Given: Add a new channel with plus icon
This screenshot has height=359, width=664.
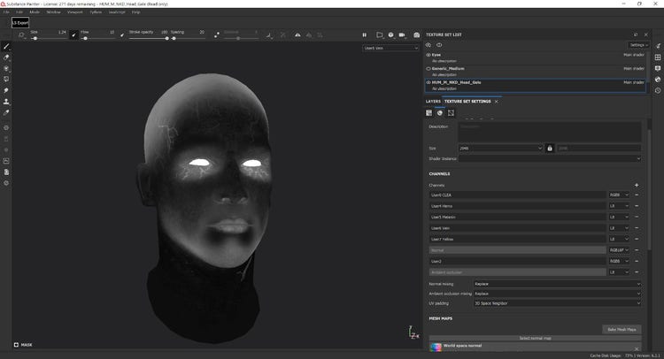Looking at the screenshot, I should click(636, 185).
